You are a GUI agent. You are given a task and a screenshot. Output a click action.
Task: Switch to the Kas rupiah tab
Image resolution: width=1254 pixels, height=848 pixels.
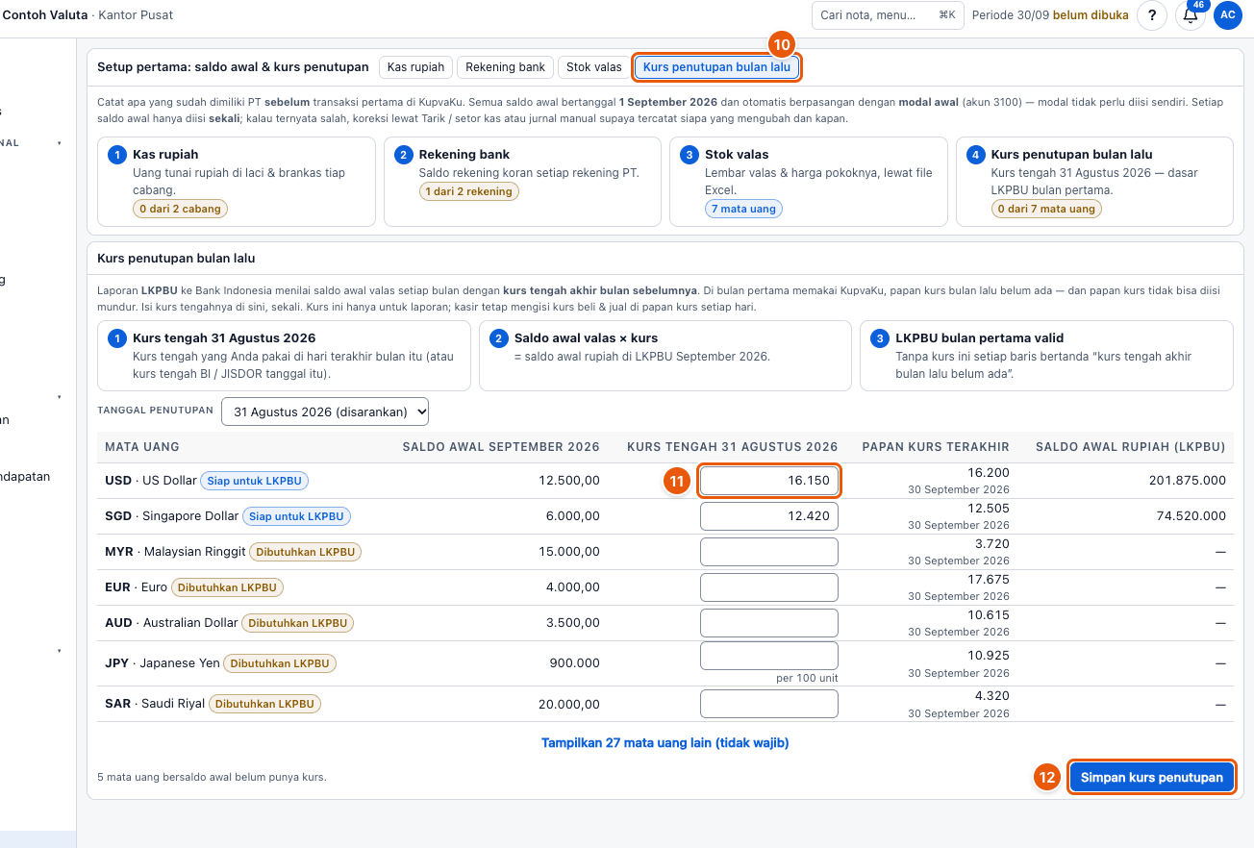(415, 67)
